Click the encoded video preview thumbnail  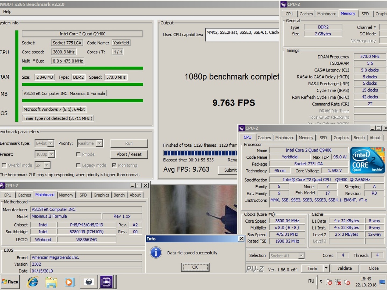[193, 209]
